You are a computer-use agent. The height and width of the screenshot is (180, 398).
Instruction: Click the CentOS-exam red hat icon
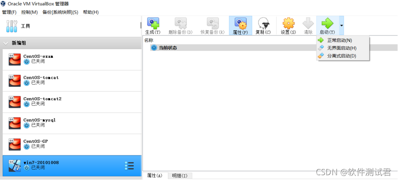coord(14,60)
